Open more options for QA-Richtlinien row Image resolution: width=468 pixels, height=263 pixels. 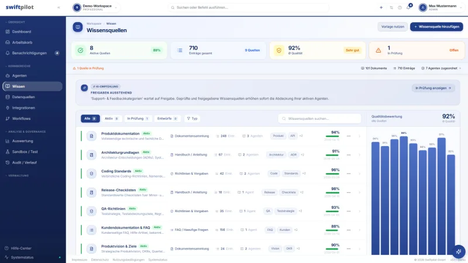tap(349, 211)
